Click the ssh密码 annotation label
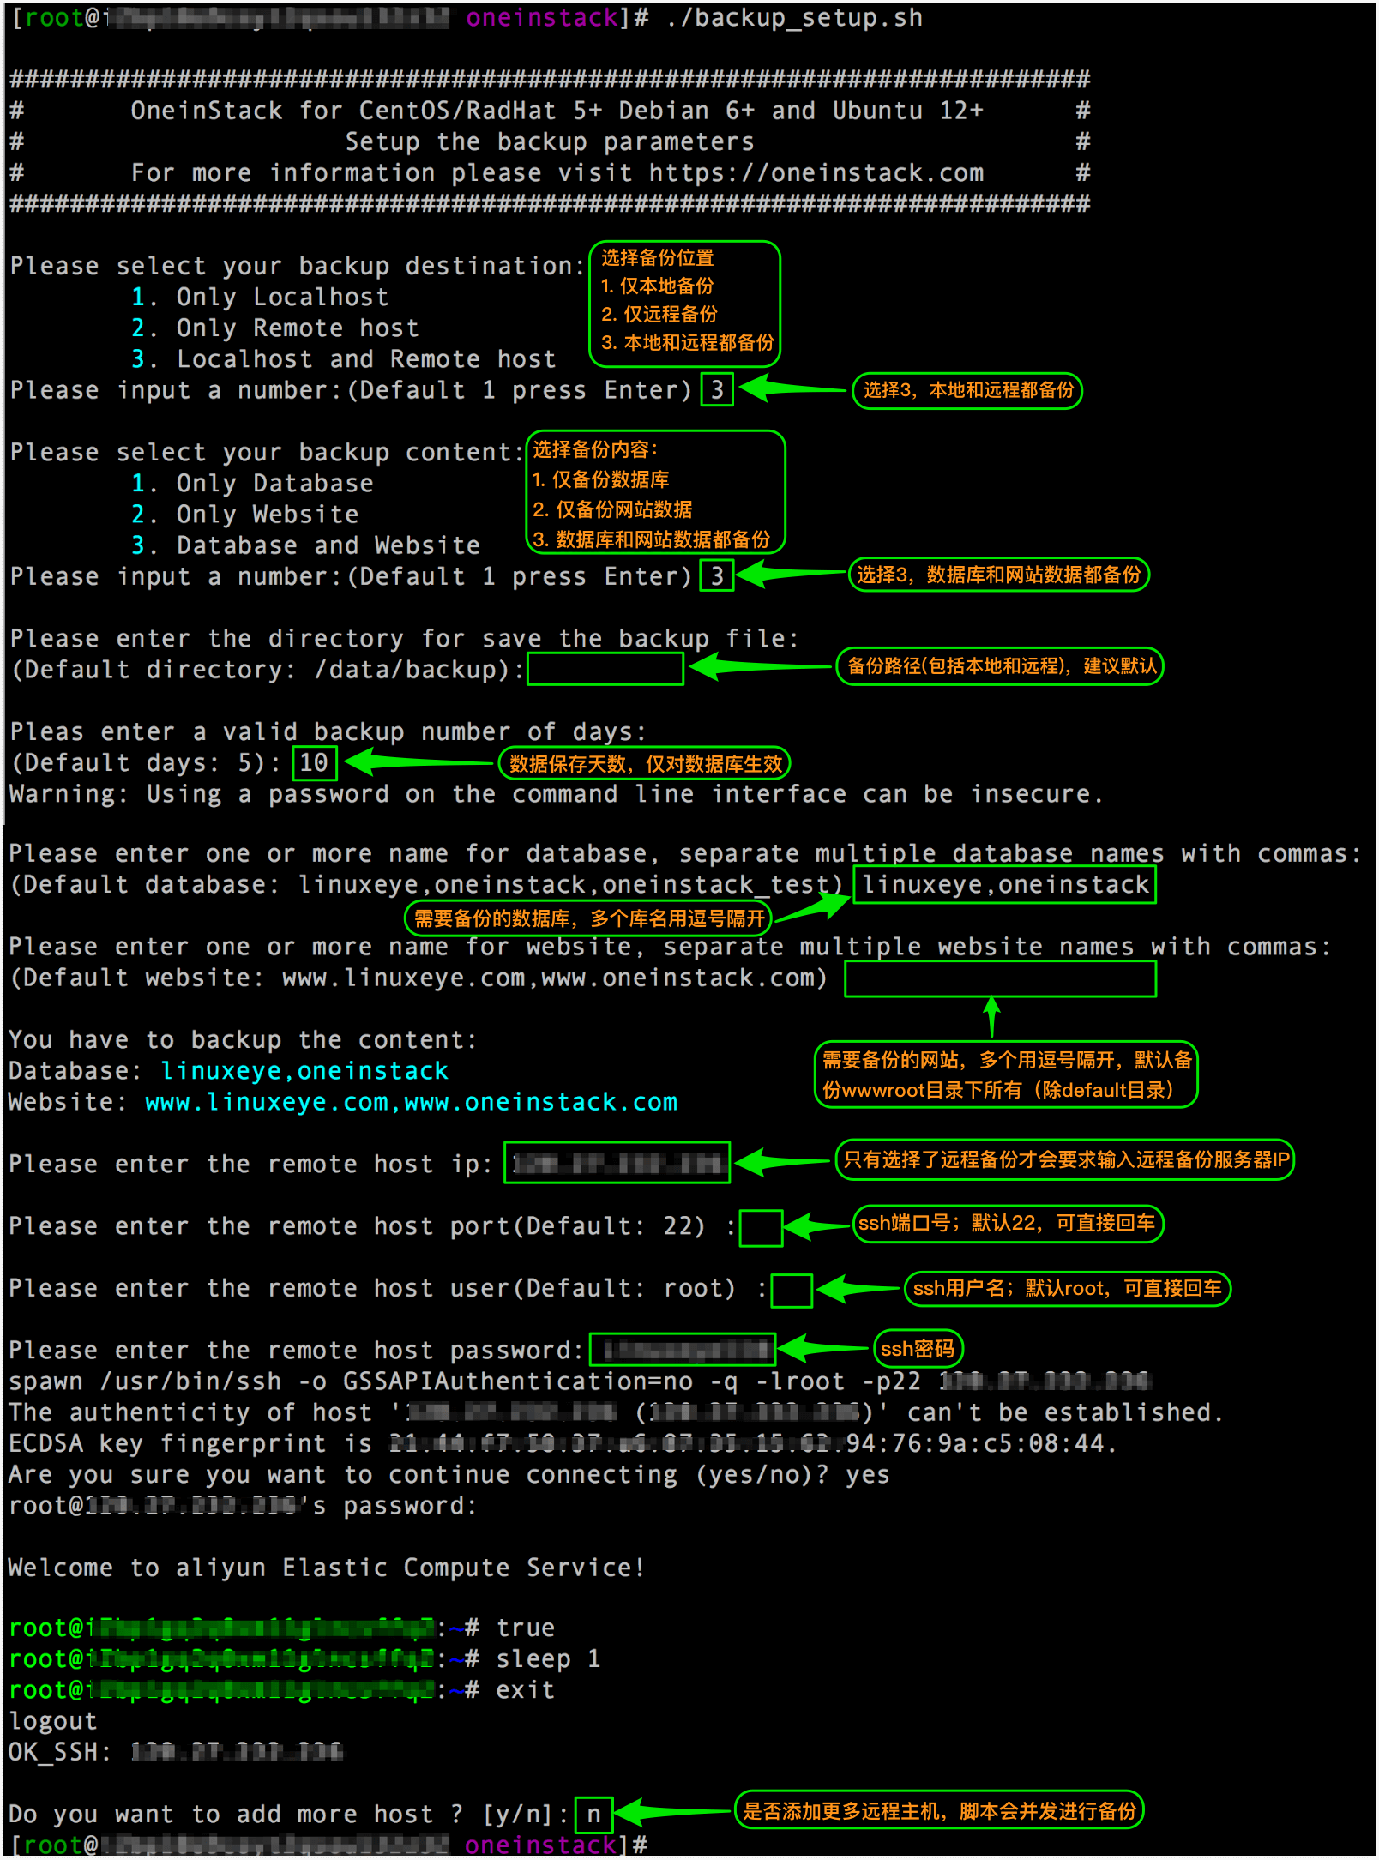The image size is (1379, 1860). 917,1348
